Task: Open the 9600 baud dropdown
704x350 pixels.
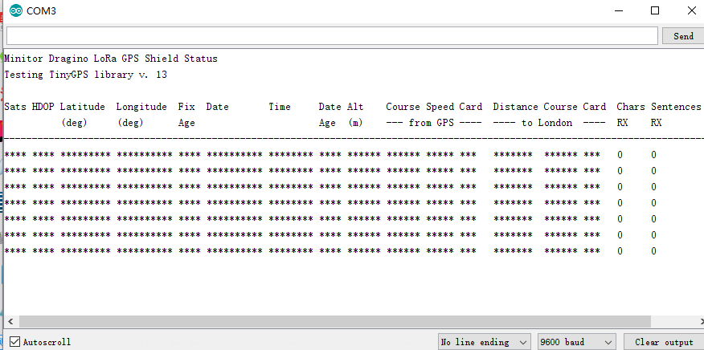Action: tap(576, 342)
